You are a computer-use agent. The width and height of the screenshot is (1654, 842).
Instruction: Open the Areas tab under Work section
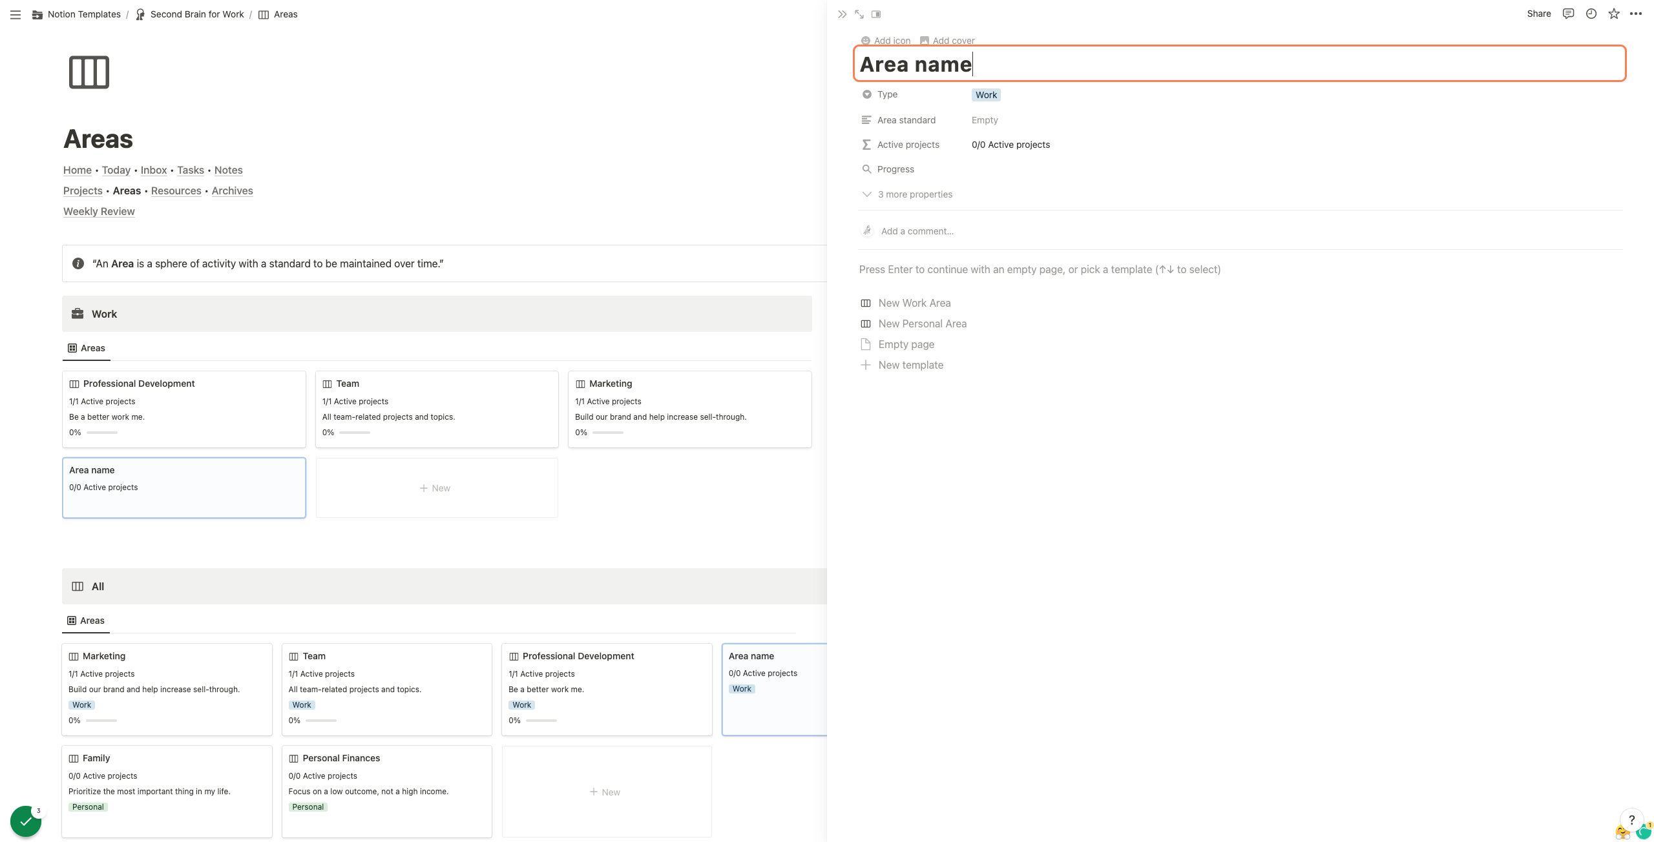tap(87, 348)
